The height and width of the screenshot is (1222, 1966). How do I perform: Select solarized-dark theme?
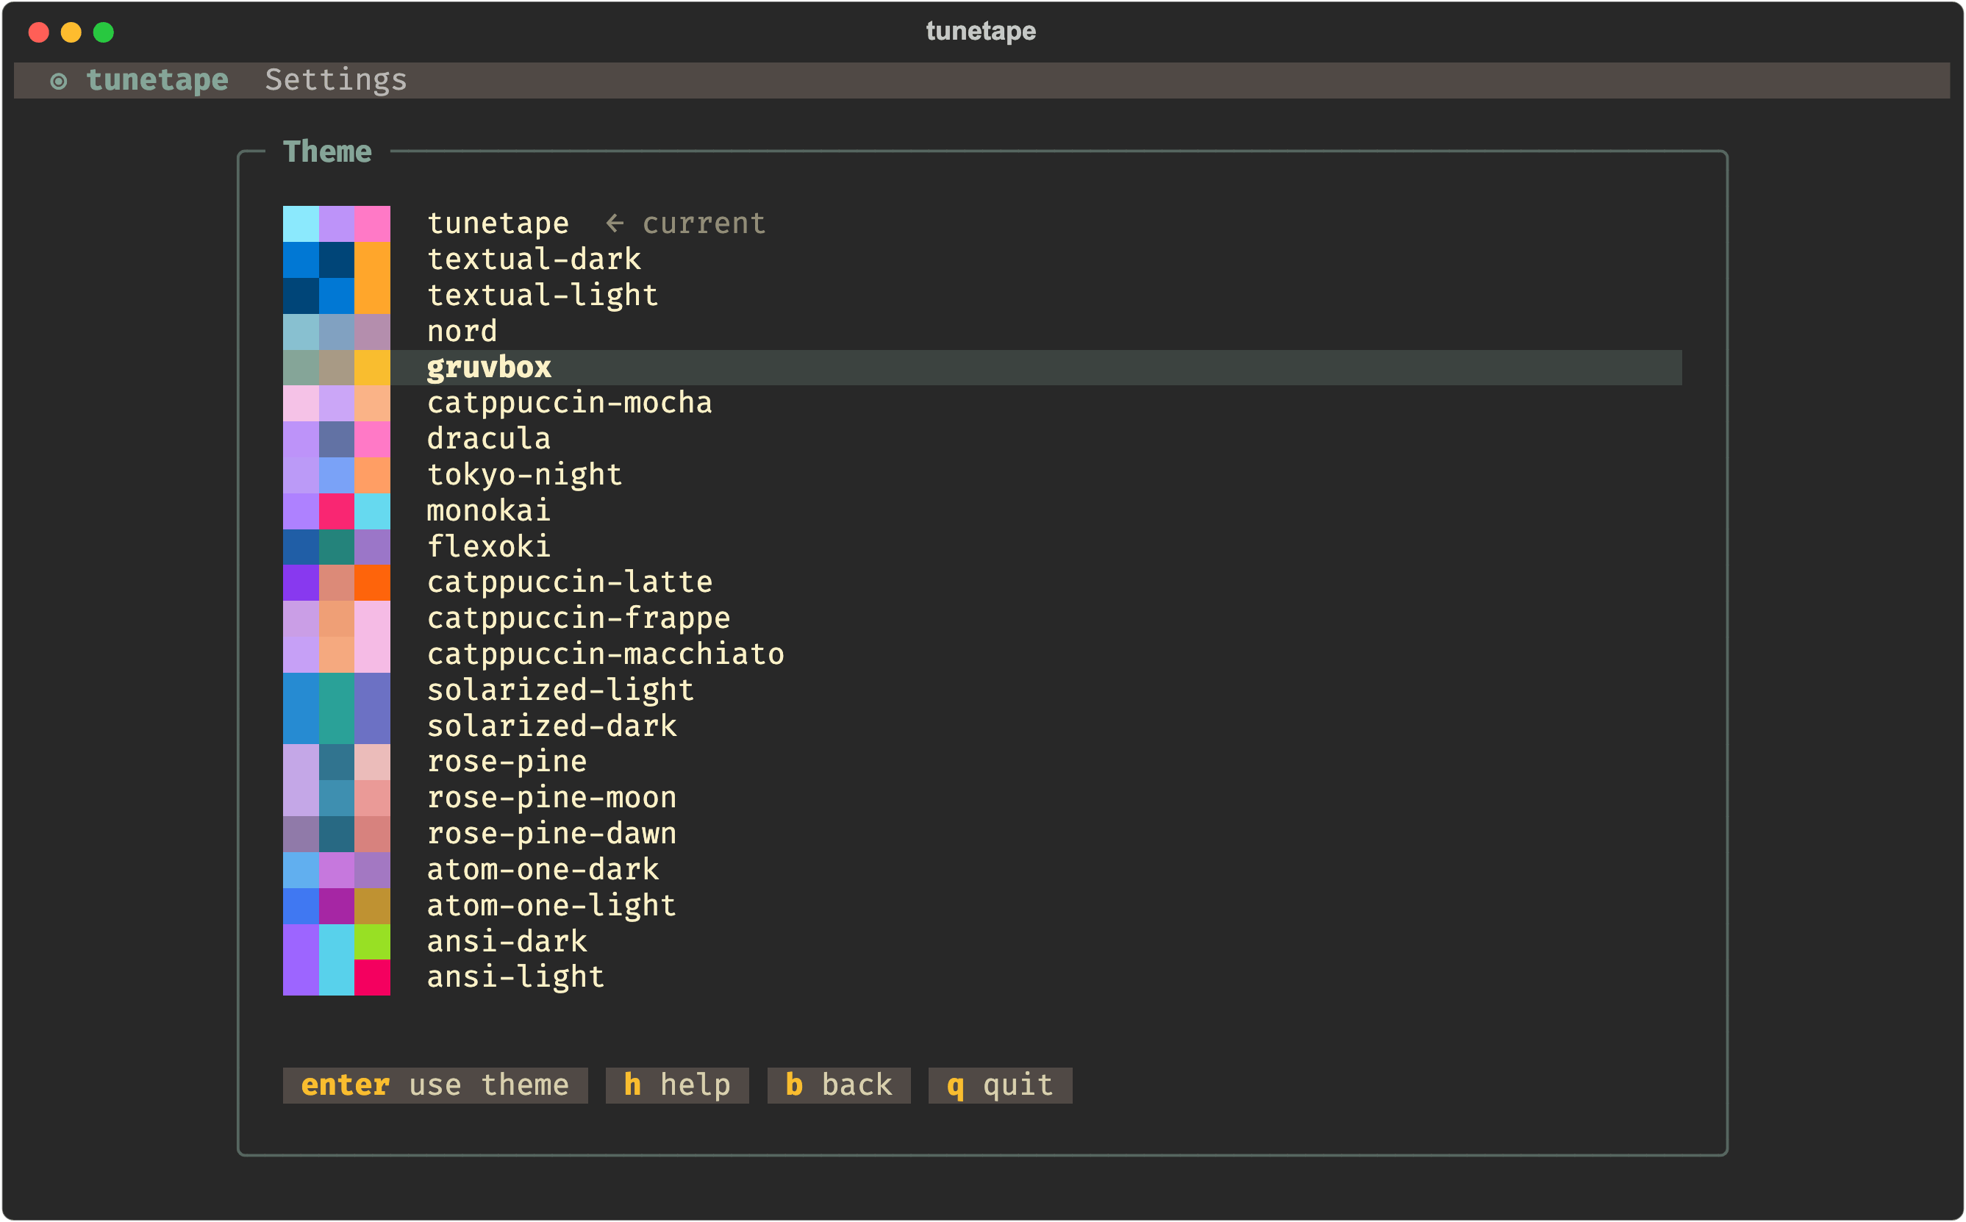(x=982, y=726)
